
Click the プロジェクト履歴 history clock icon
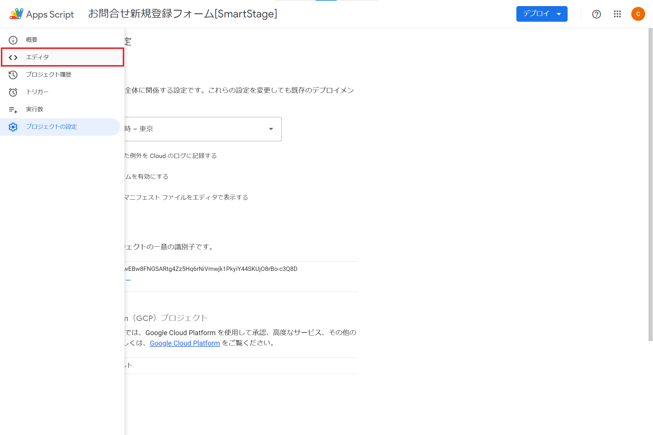tap(13, 75)
